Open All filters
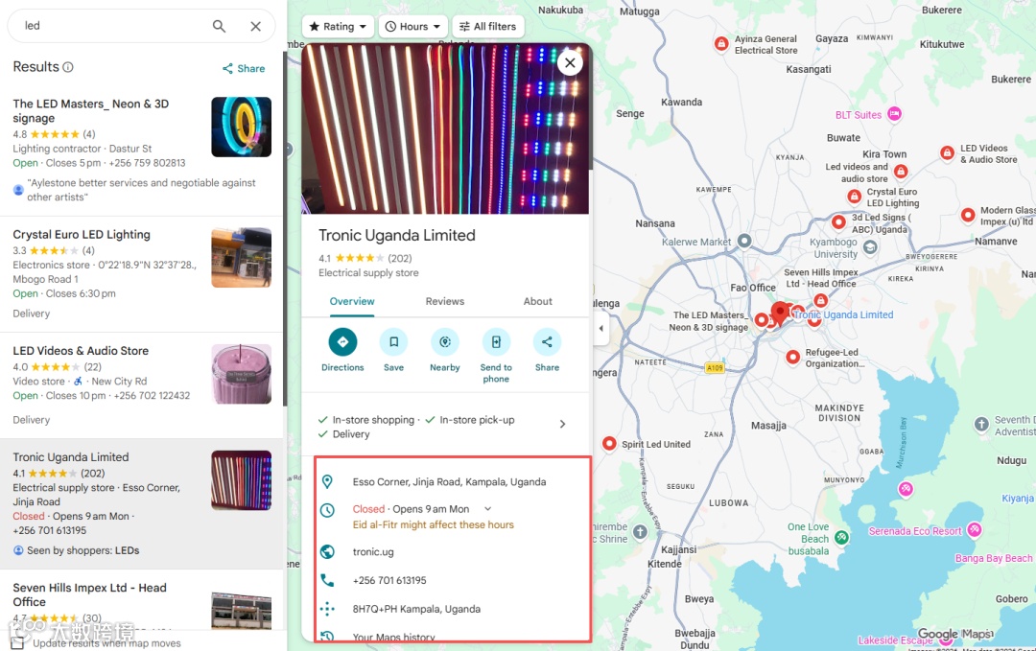Viewport: 1036px width, 651px height. coord(488,27)
